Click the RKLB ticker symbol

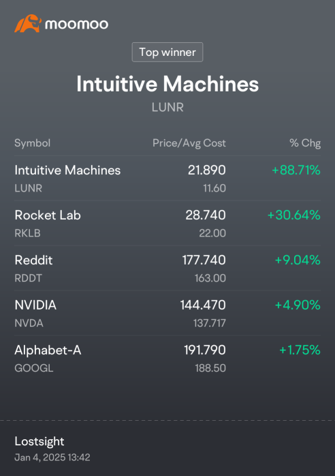pyautogui.click(x=28, y=233)
